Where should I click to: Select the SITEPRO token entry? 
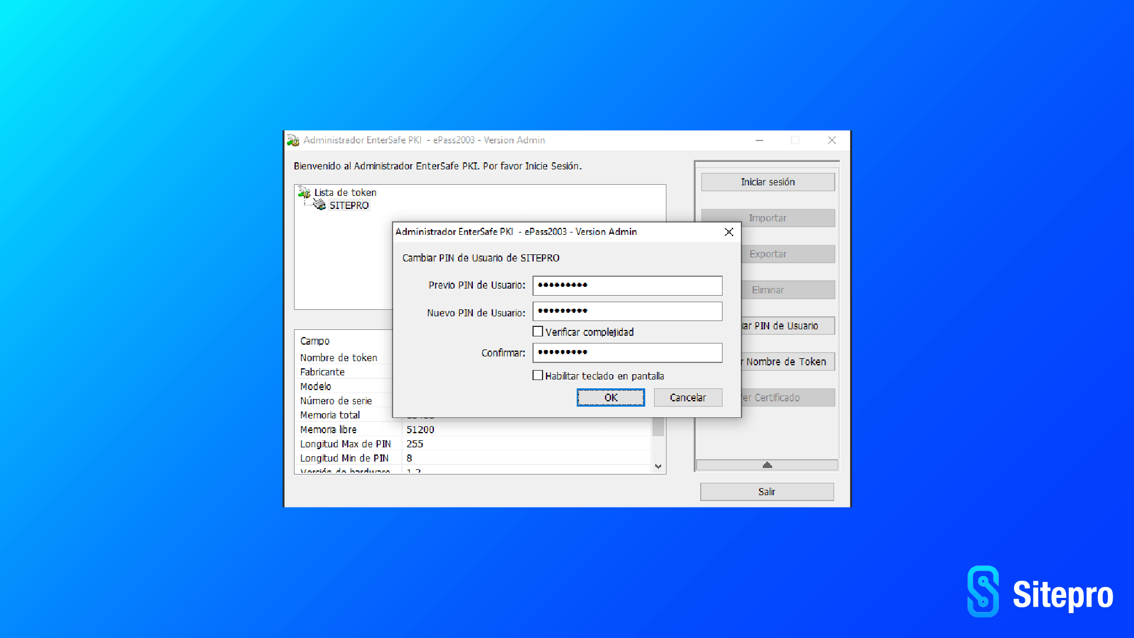(349, 205)
